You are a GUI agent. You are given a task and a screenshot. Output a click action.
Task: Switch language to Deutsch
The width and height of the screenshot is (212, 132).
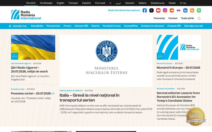[130, 3]
